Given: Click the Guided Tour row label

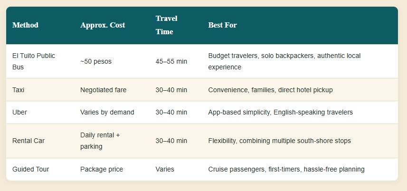Looking at the screenshot, I should 30,169.
